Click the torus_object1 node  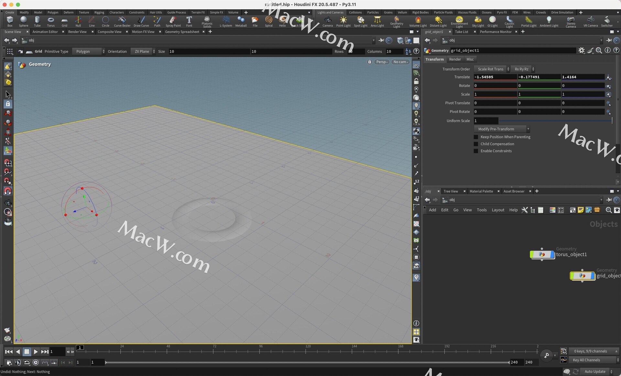[x=542, y=255]
